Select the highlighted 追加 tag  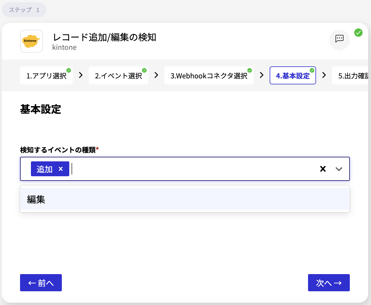[x=44, y=169]
